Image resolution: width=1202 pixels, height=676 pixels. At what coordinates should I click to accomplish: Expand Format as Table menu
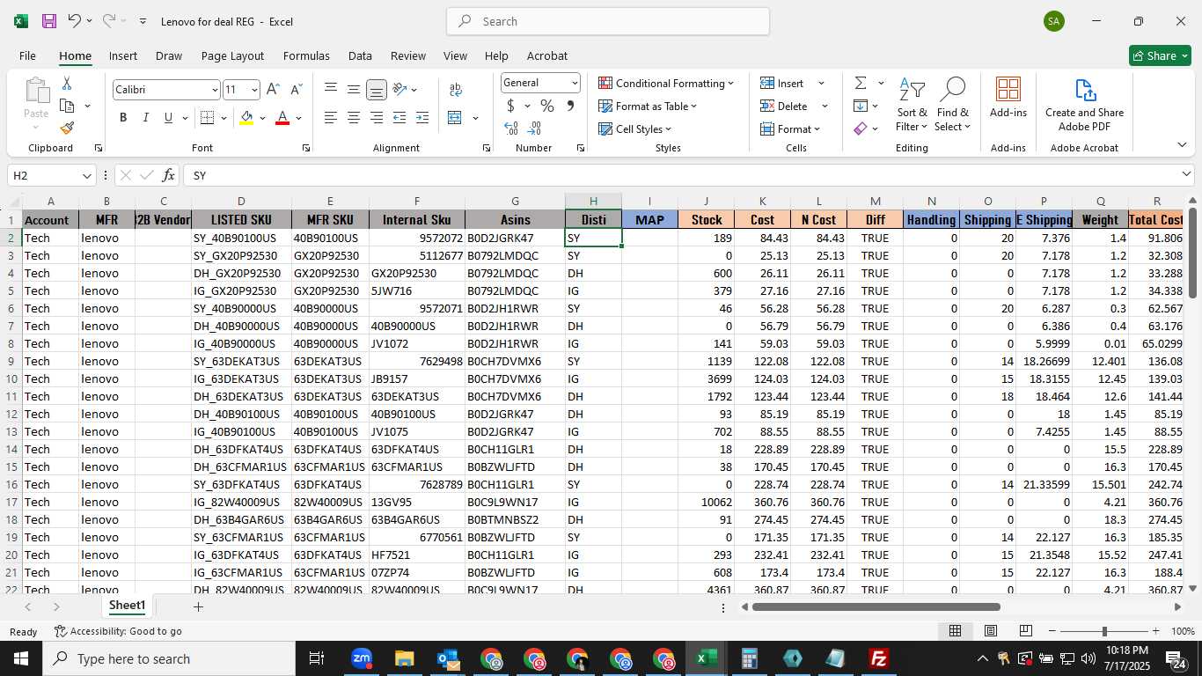648,106
